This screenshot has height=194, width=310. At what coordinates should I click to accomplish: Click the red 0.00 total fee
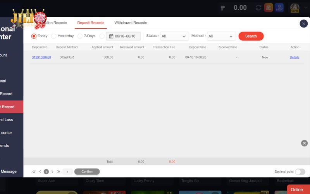(x=172, y=162)
